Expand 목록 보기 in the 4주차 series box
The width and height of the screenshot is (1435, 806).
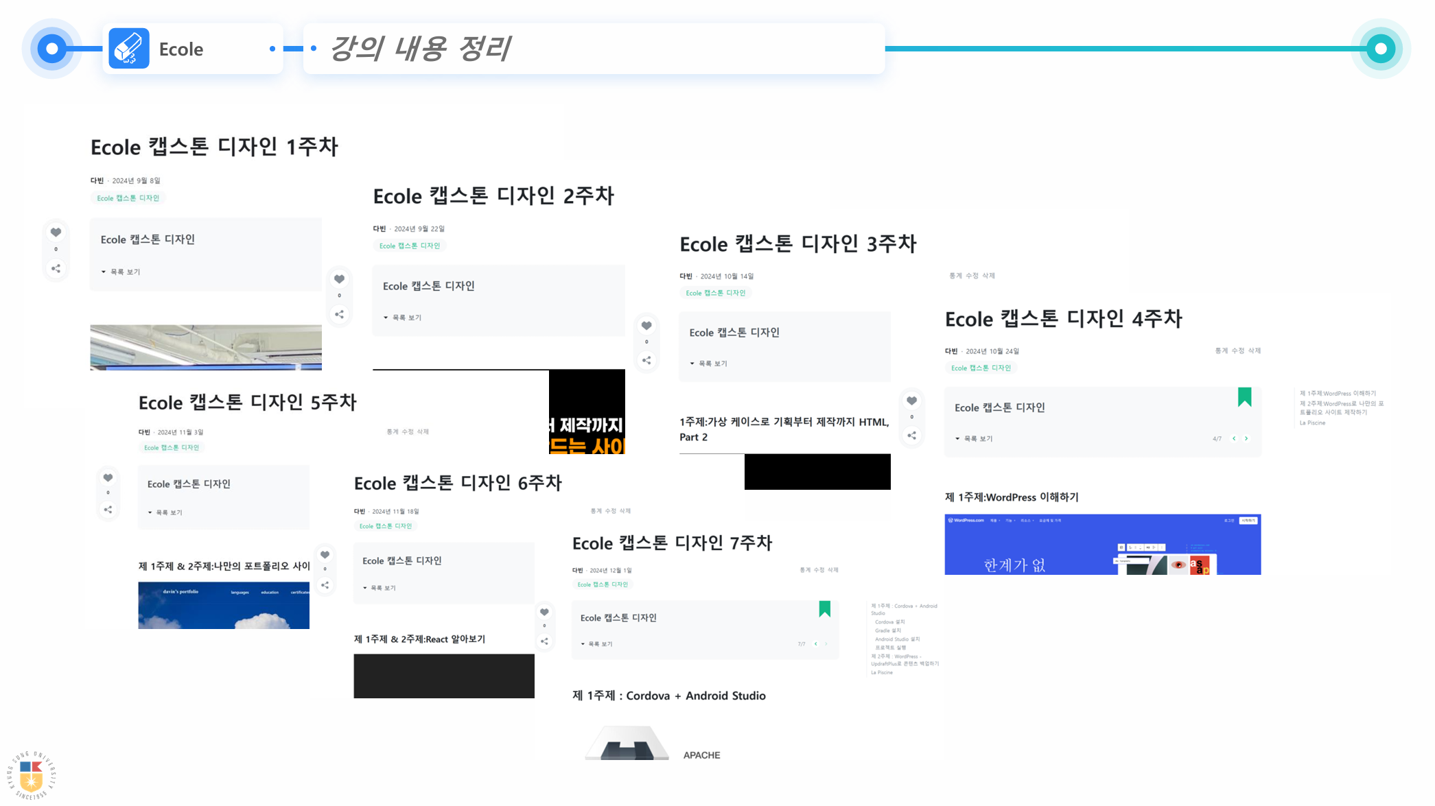[975, 439]
